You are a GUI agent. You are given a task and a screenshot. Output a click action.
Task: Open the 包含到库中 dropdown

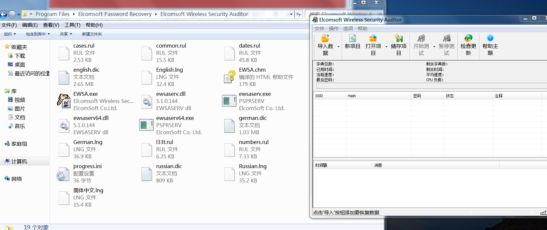click(38, 34)
